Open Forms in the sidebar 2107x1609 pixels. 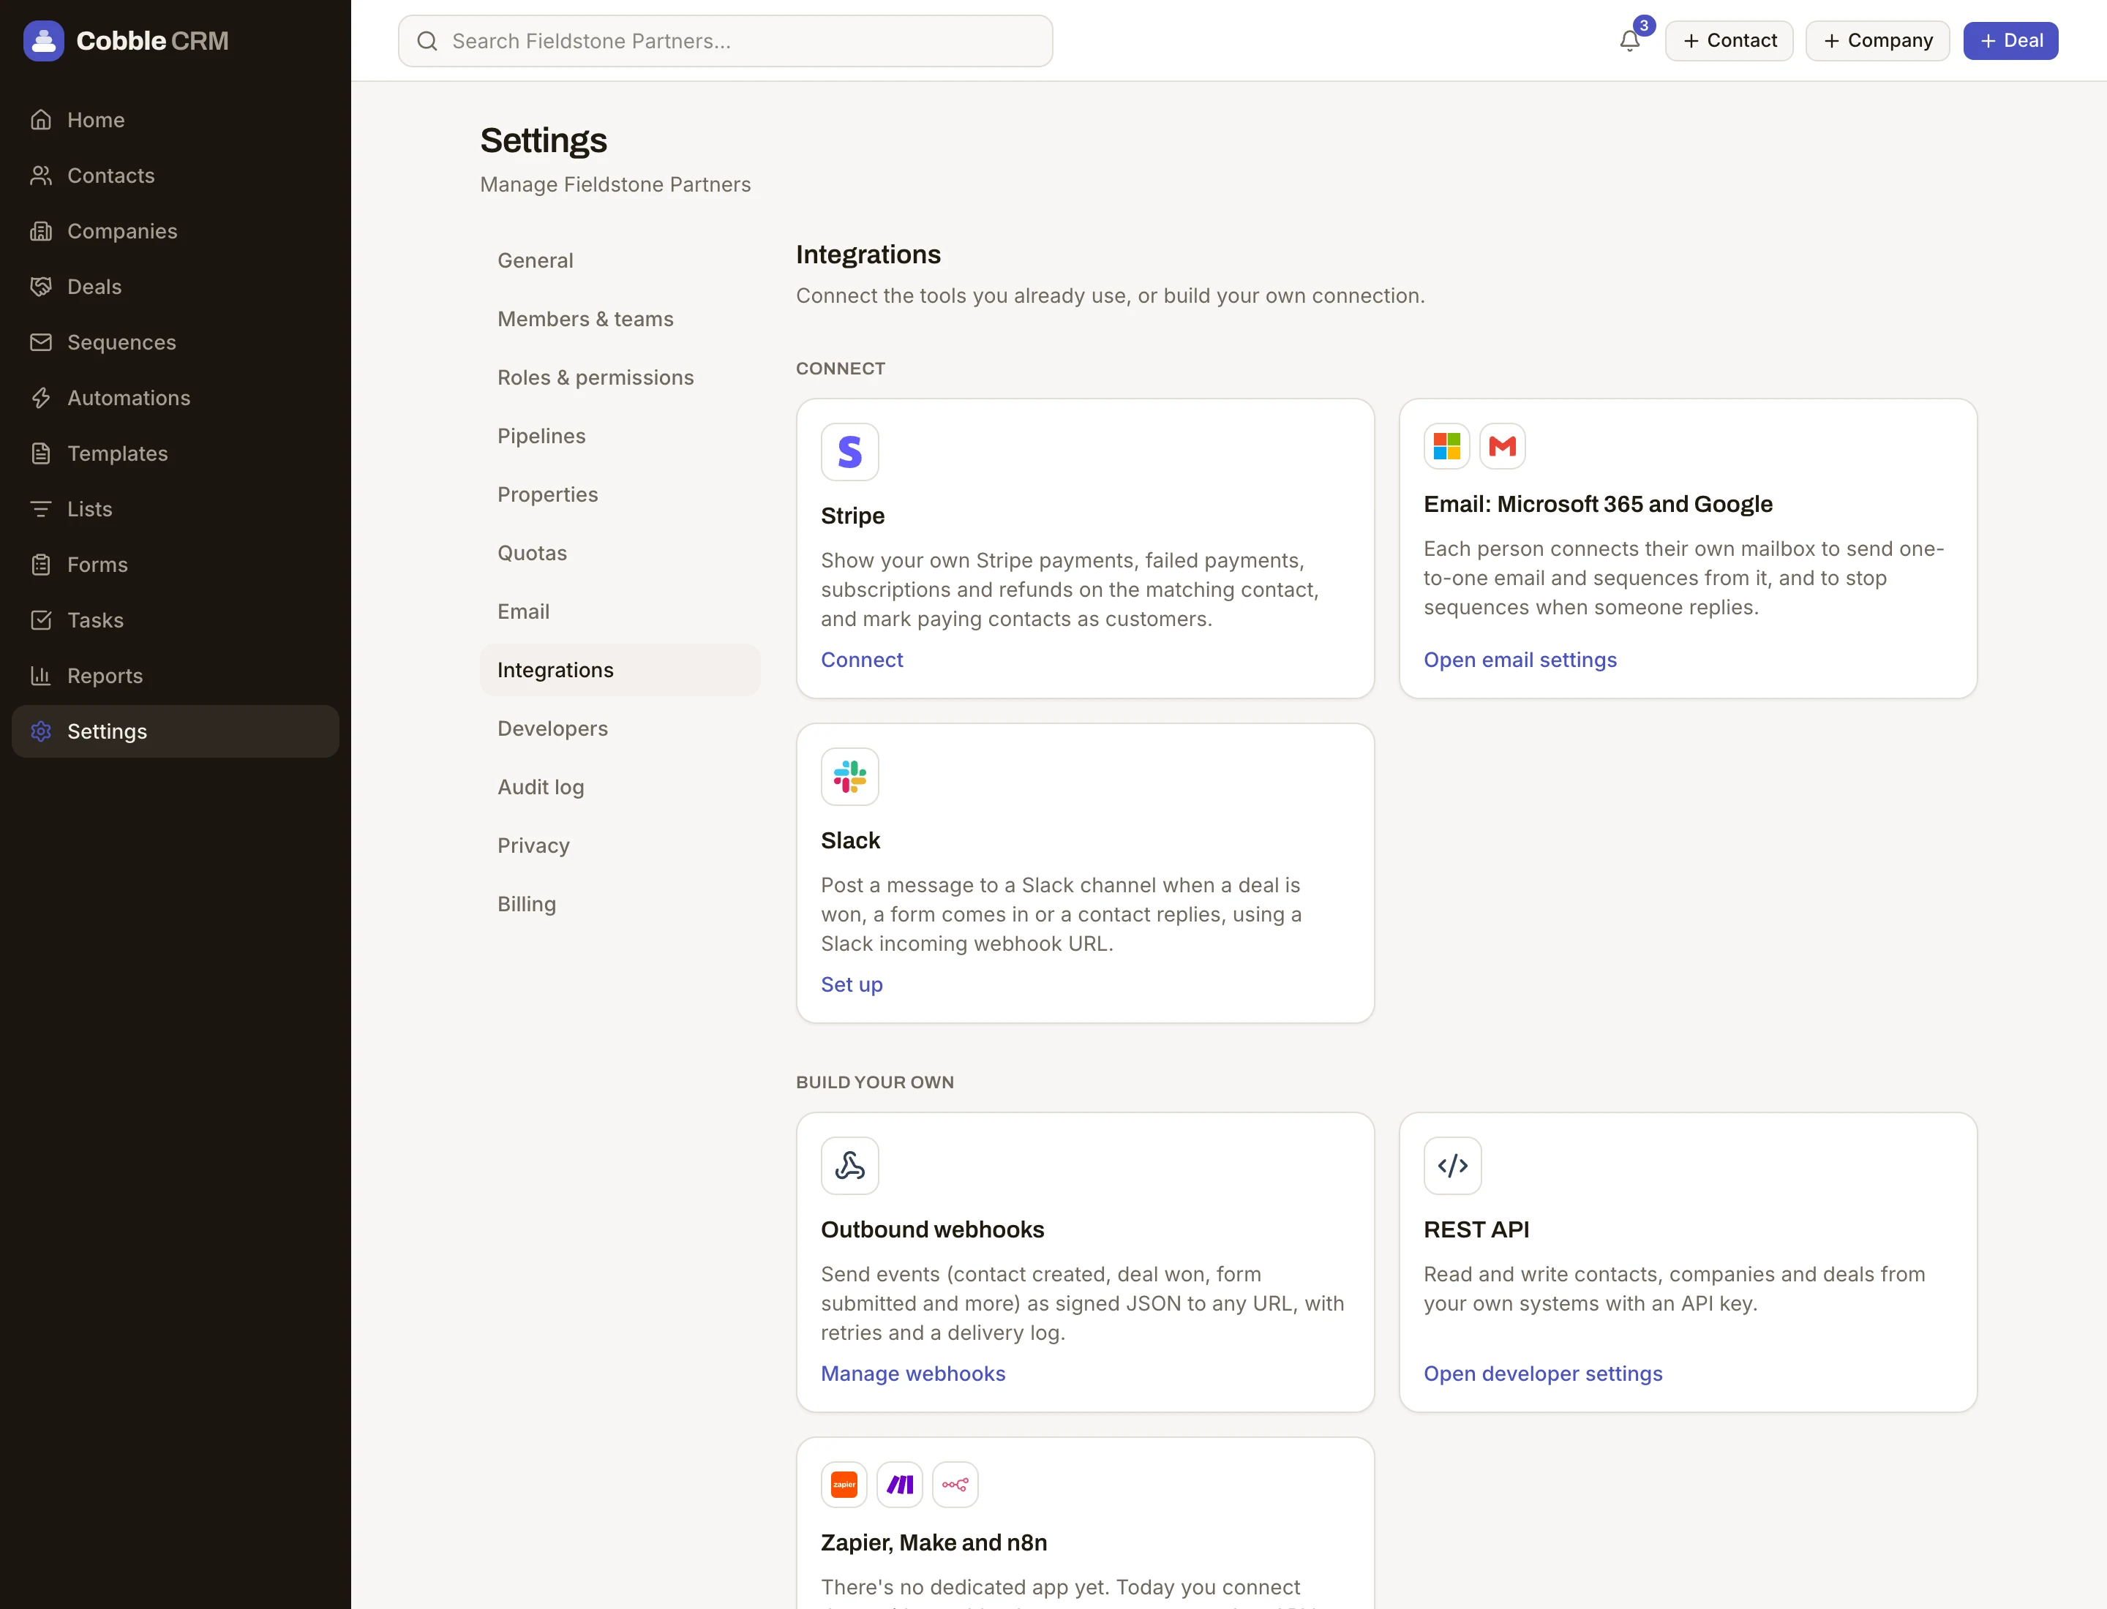tap(176, 564)
